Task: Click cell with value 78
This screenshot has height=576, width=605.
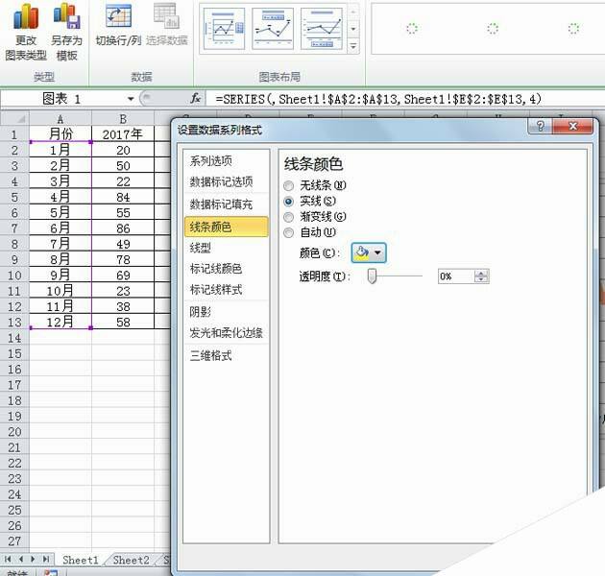Action: 123,259
